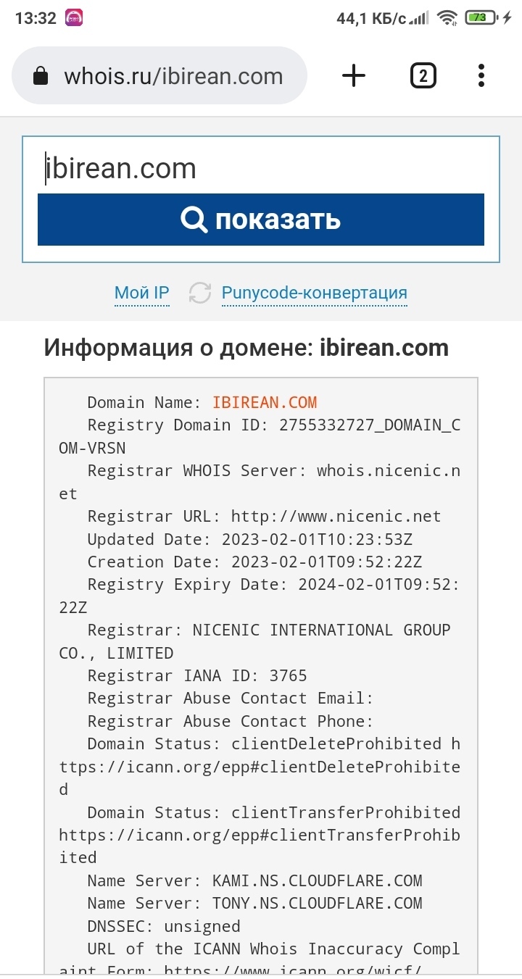Tap the Wi-Fi status icon
522x979 pixels.
[x=448, y=18]
